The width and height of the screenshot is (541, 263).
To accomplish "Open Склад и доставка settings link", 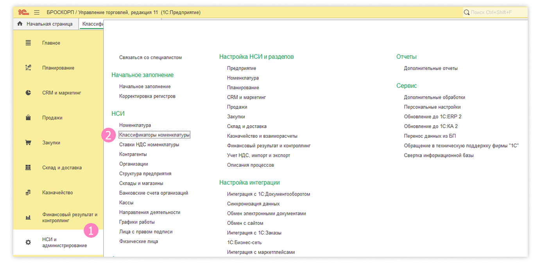I will click(247, 126).
